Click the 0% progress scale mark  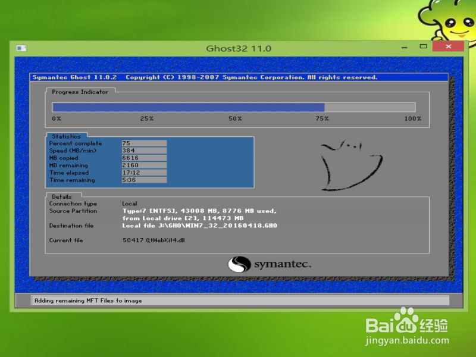[x=57, y=118]
